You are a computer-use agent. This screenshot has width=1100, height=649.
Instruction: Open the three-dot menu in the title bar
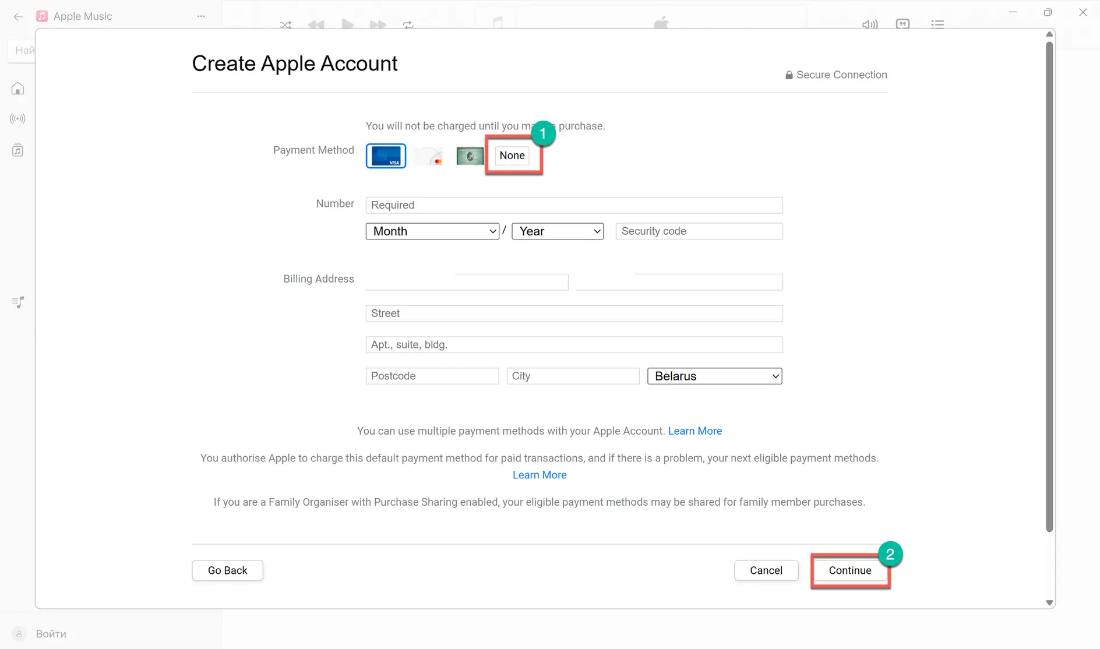point(201,16)
